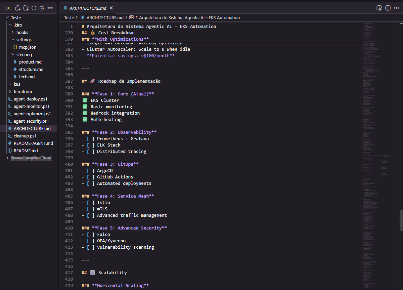The height and width of the screenshot is (290, 403).
Task: Select the ARCHITECTURE.md editor tab
Action: coord(87,8)
